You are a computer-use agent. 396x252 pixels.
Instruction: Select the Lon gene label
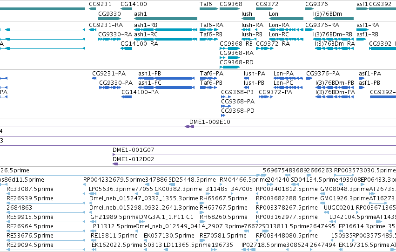[274, 14]
